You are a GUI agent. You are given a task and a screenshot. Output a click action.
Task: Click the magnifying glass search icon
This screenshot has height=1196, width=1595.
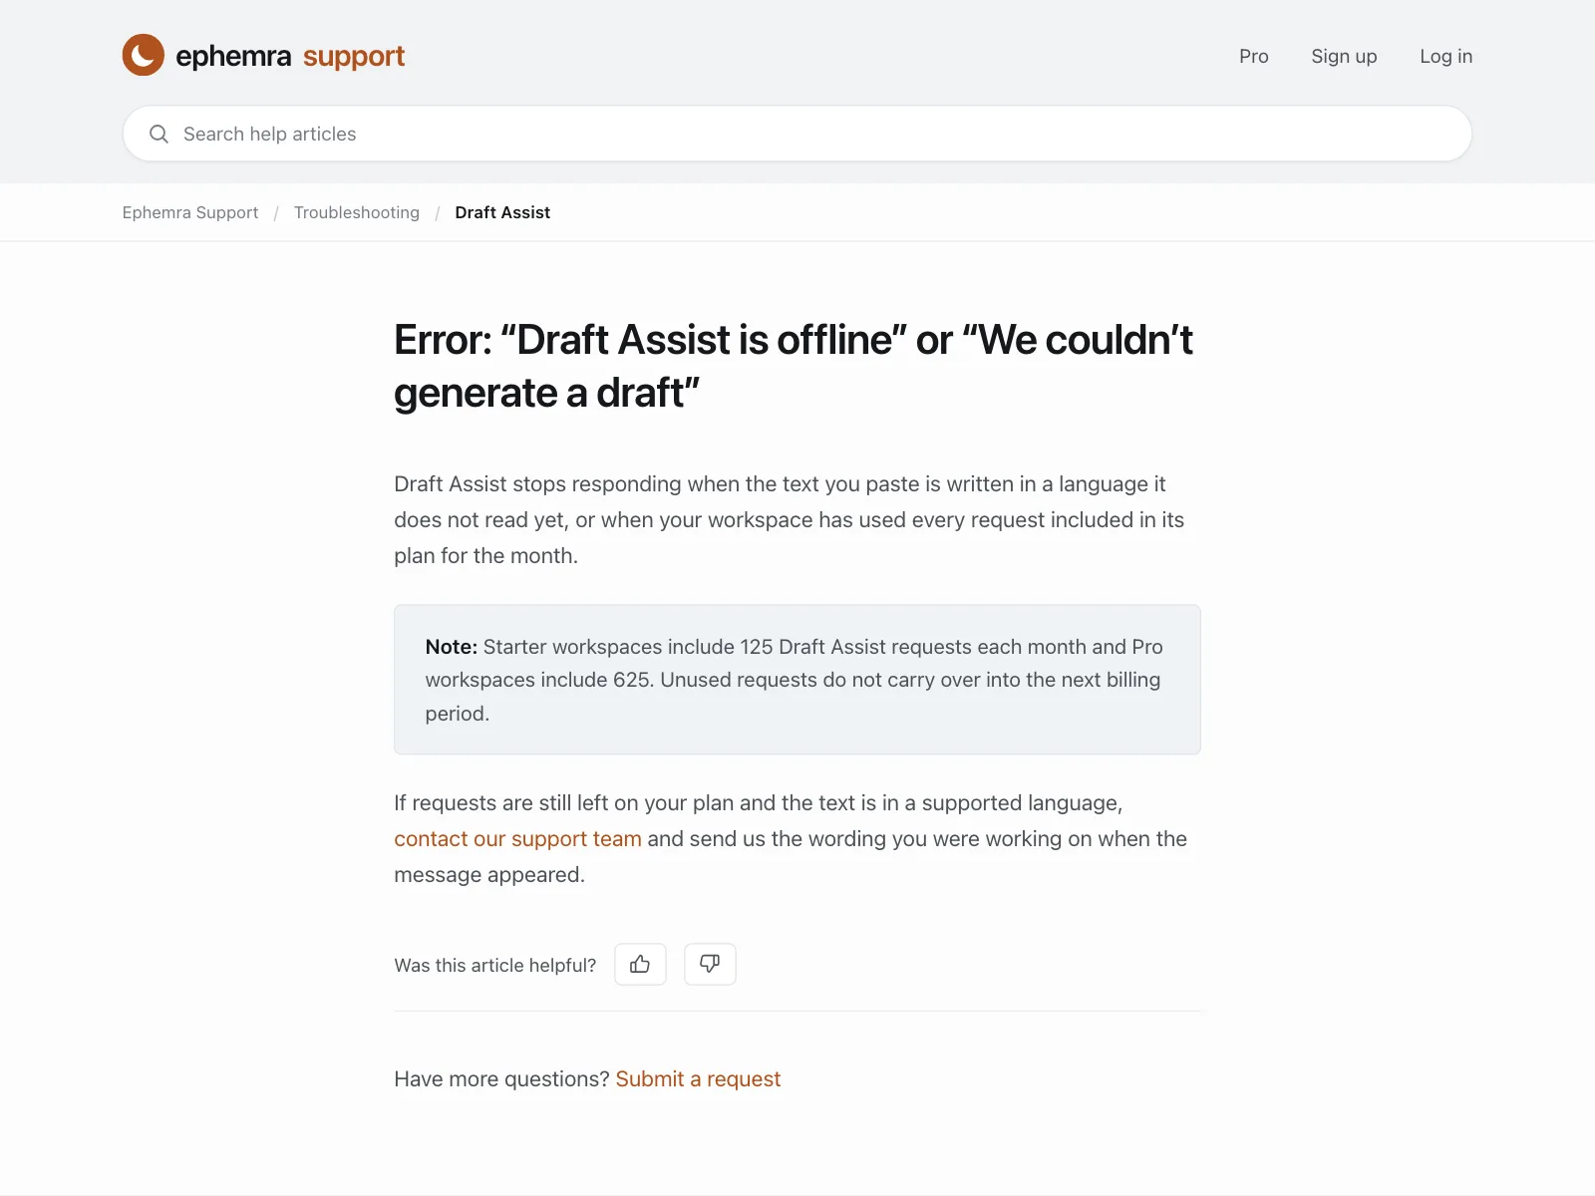tap(159, 134)
